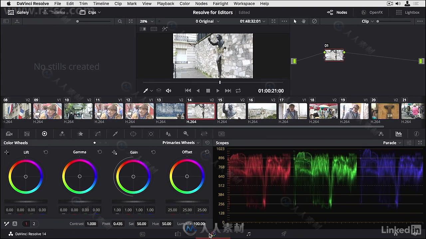This screenshot has width=426, height=239.
Task: Toggle loop playback
Action: coord(238,91)
